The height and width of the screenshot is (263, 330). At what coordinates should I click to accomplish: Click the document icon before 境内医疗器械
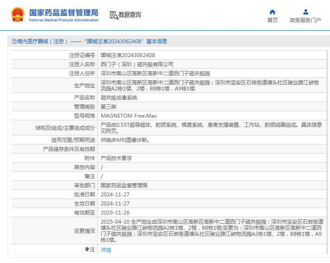14,42
